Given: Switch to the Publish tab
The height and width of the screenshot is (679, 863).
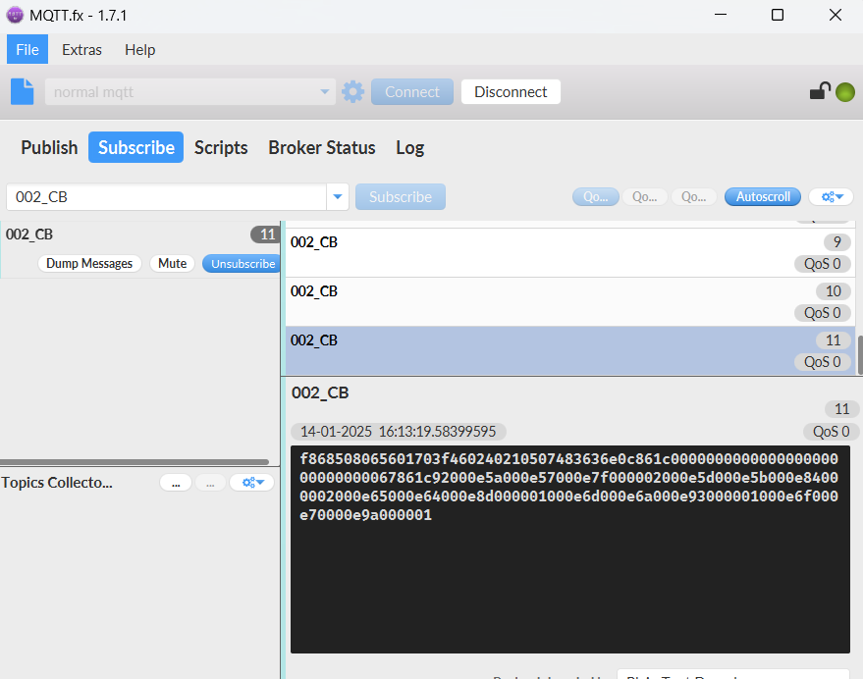Looking at the screenshot, I should click(x=49, y=147).
